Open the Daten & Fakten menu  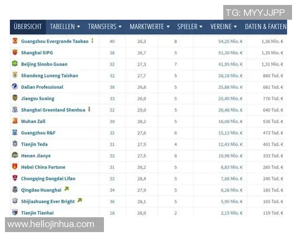(265, 27)
